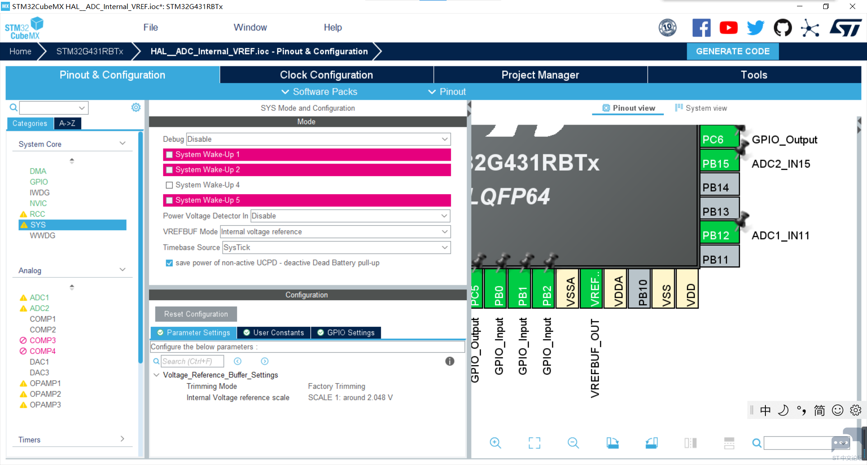Open the GPIO Settings tab
Viewport: 867px width, 465px height.
tap(346, 333)
